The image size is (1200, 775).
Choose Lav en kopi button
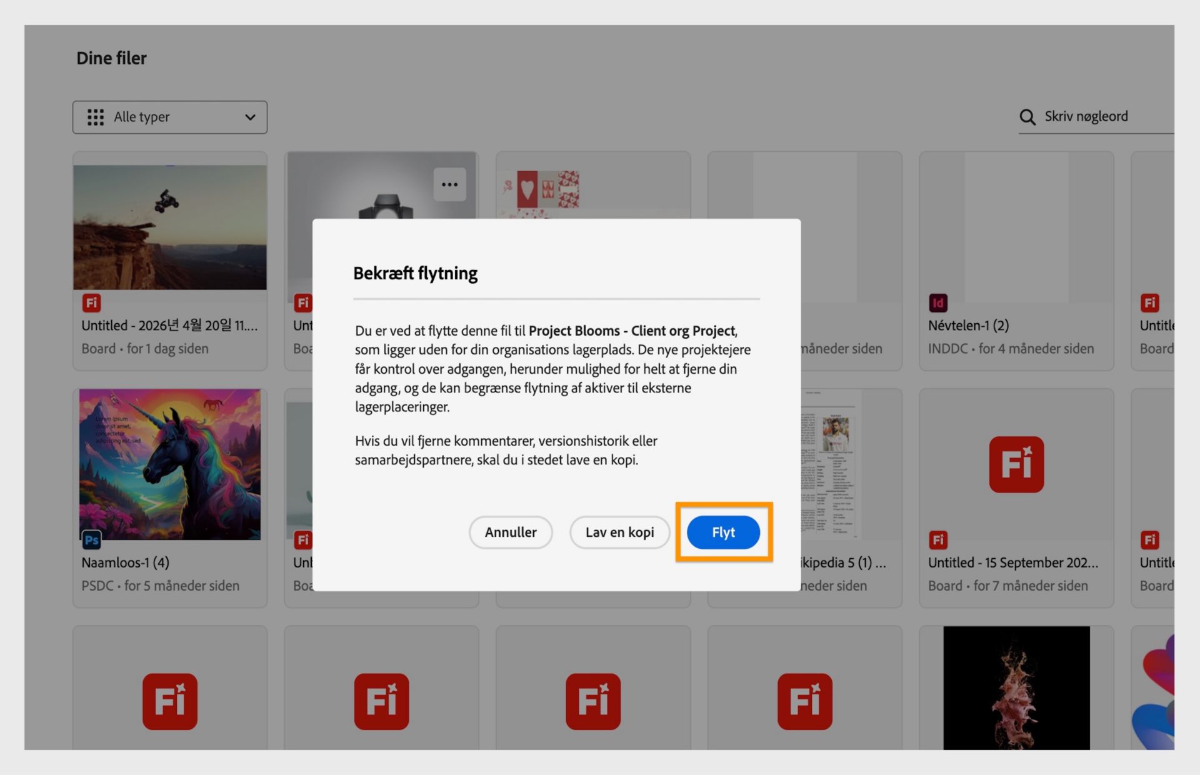point(619,532)
